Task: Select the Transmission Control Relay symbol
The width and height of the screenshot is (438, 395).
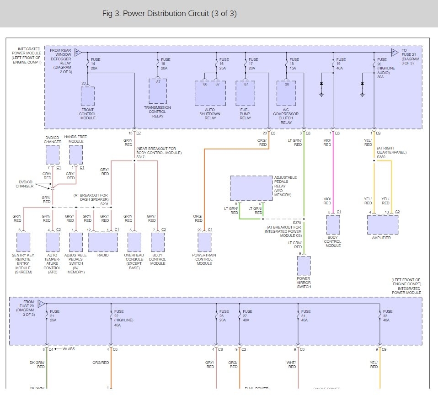Action: click(x=157, y=91)
